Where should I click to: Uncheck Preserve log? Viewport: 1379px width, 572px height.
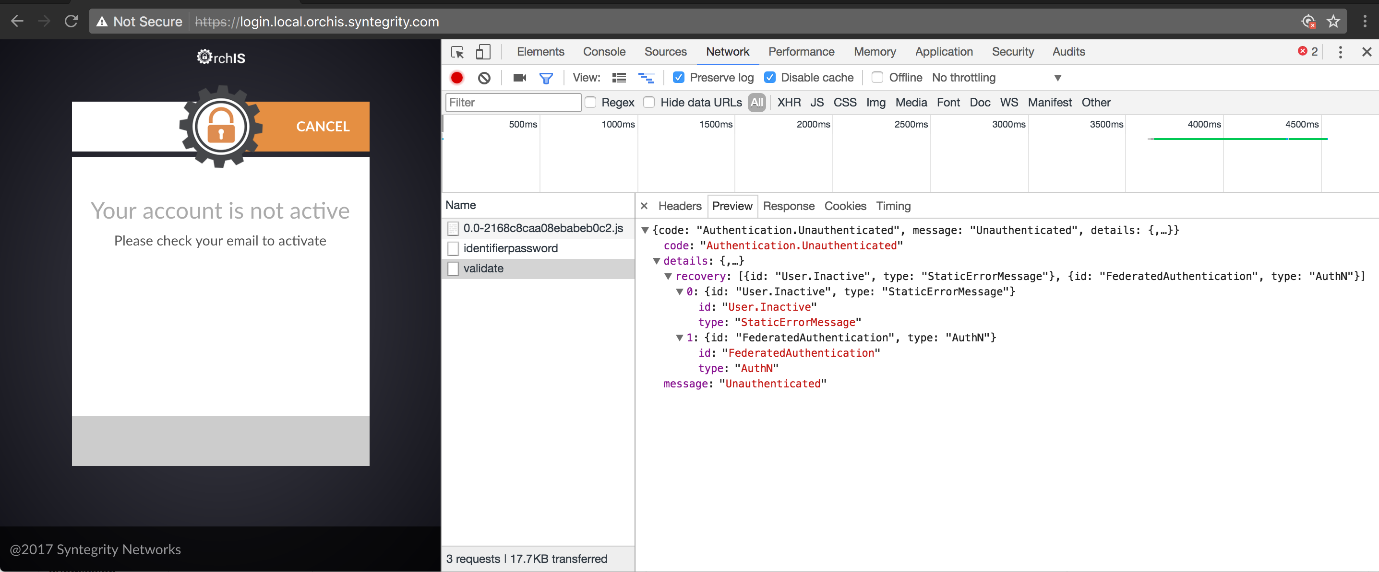point(678,78)
